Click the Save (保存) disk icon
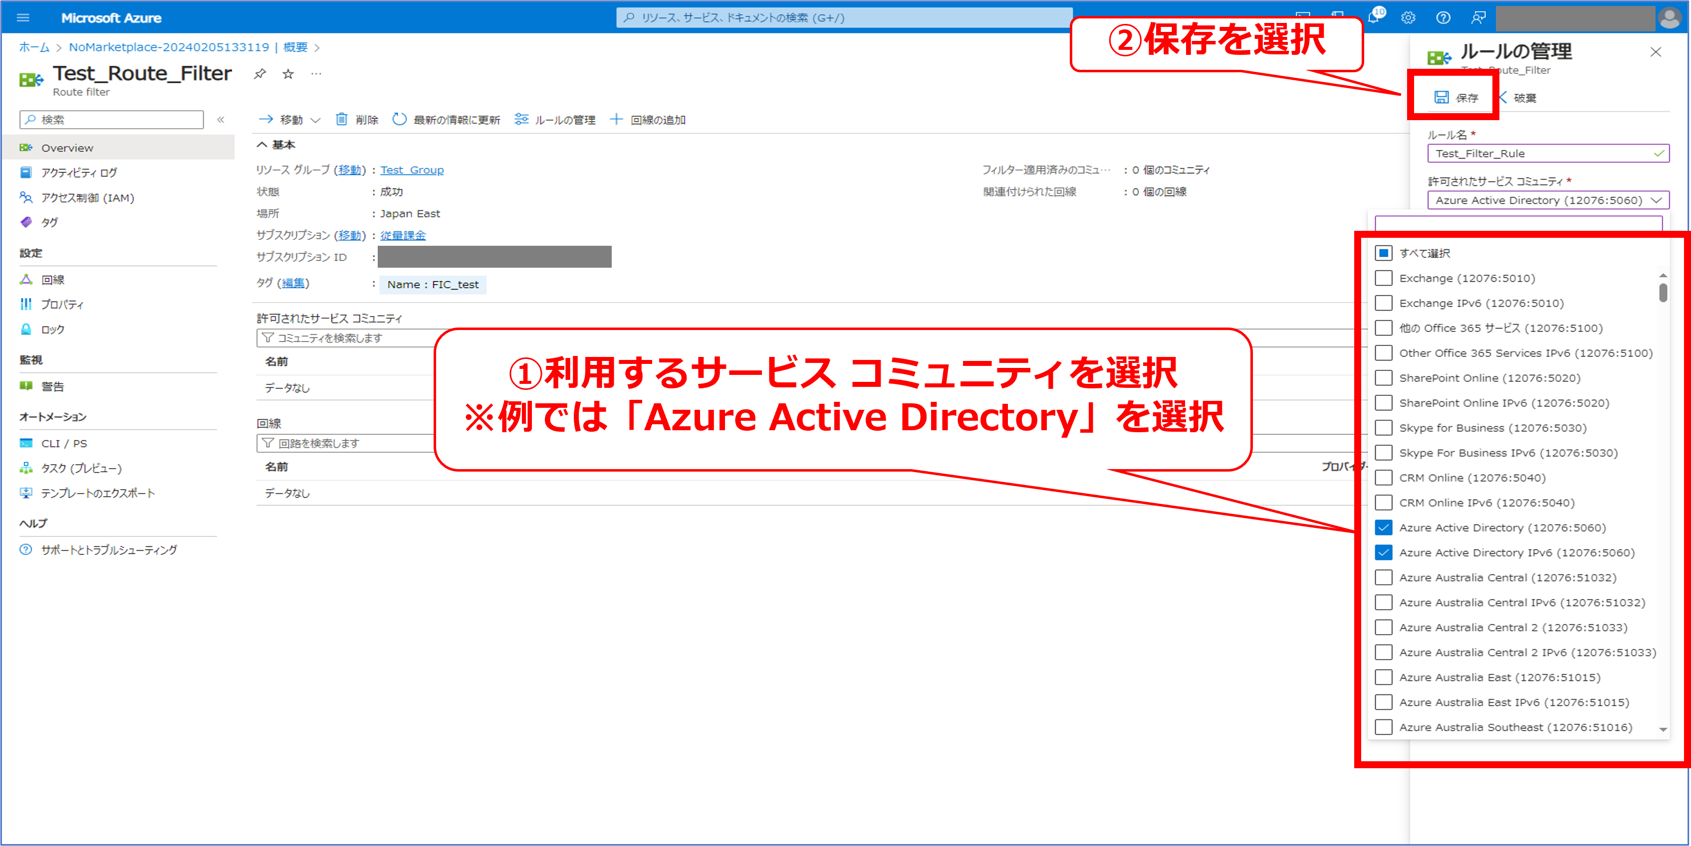Image resolution: width=1691 pixels, height=846 pixels. (1442, 98)
